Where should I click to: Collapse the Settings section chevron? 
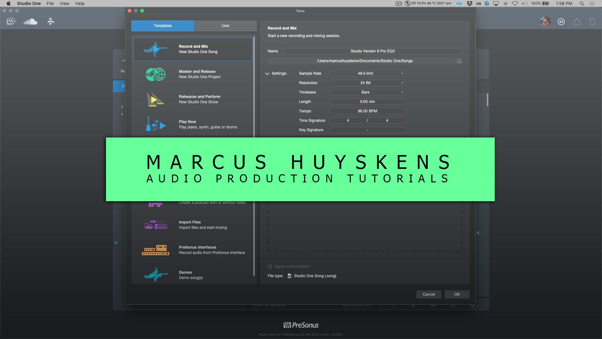pos(267,73)
